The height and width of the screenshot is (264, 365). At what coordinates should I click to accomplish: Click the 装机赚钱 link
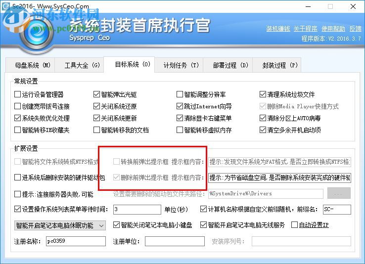pos(278,29)
